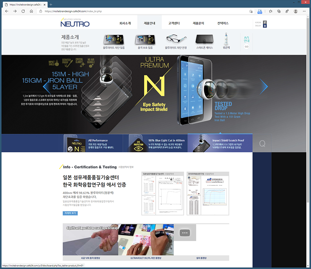The image size is (311, 269).
Task: Click the magnifier icon beside banner tabs
Action: tap(262, 143)
